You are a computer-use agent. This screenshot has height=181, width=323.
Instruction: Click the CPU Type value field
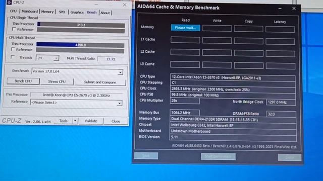click(233, 78)
